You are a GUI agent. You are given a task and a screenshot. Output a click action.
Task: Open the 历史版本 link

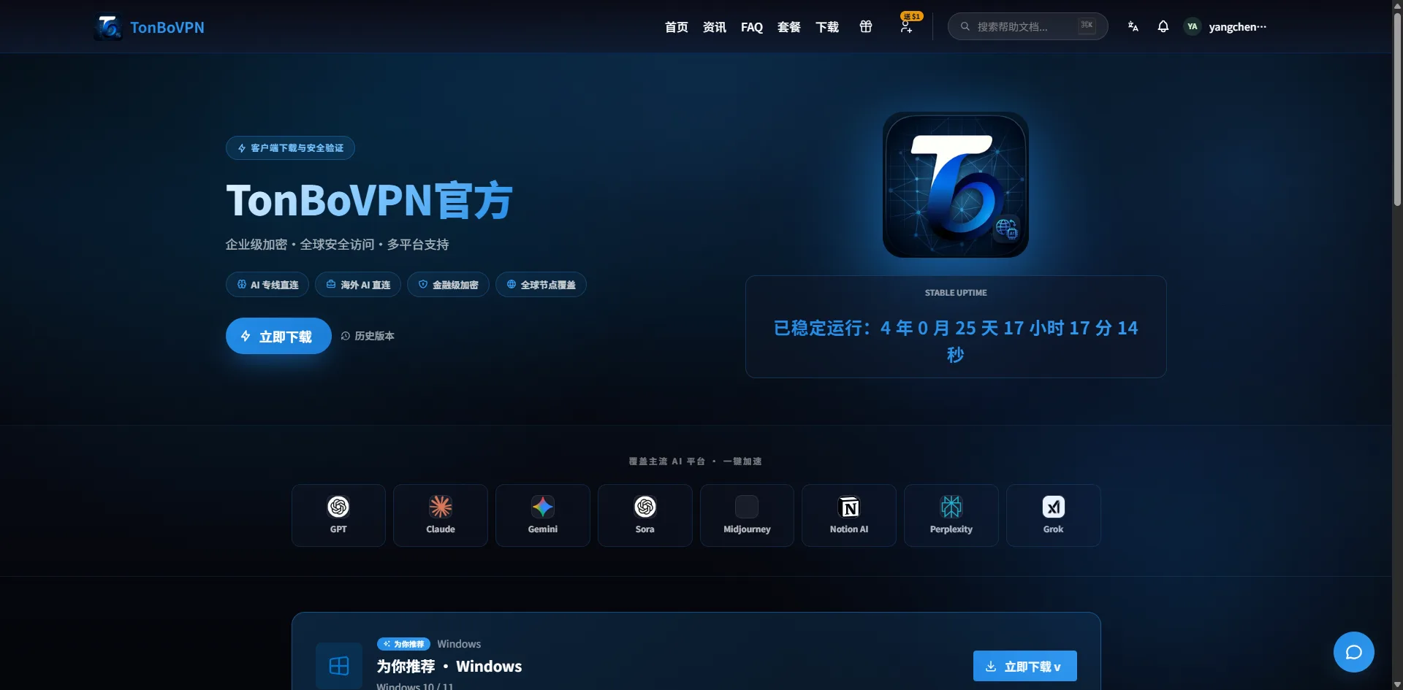[x=368, y=336]
